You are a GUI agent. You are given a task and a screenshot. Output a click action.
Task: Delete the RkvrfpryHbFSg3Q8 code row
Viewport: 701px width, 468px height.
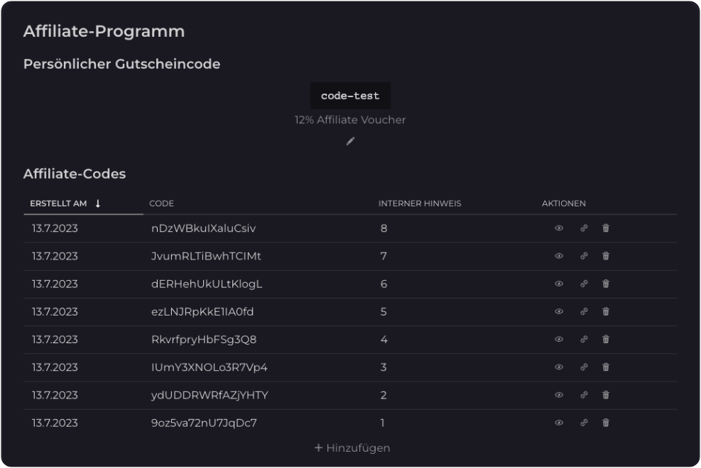[x=606, y=339]
